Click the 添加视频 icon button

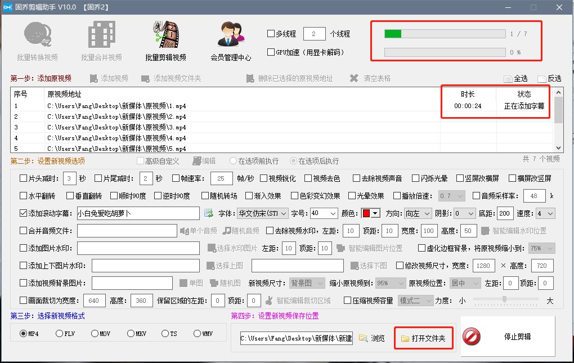point(94,78)
